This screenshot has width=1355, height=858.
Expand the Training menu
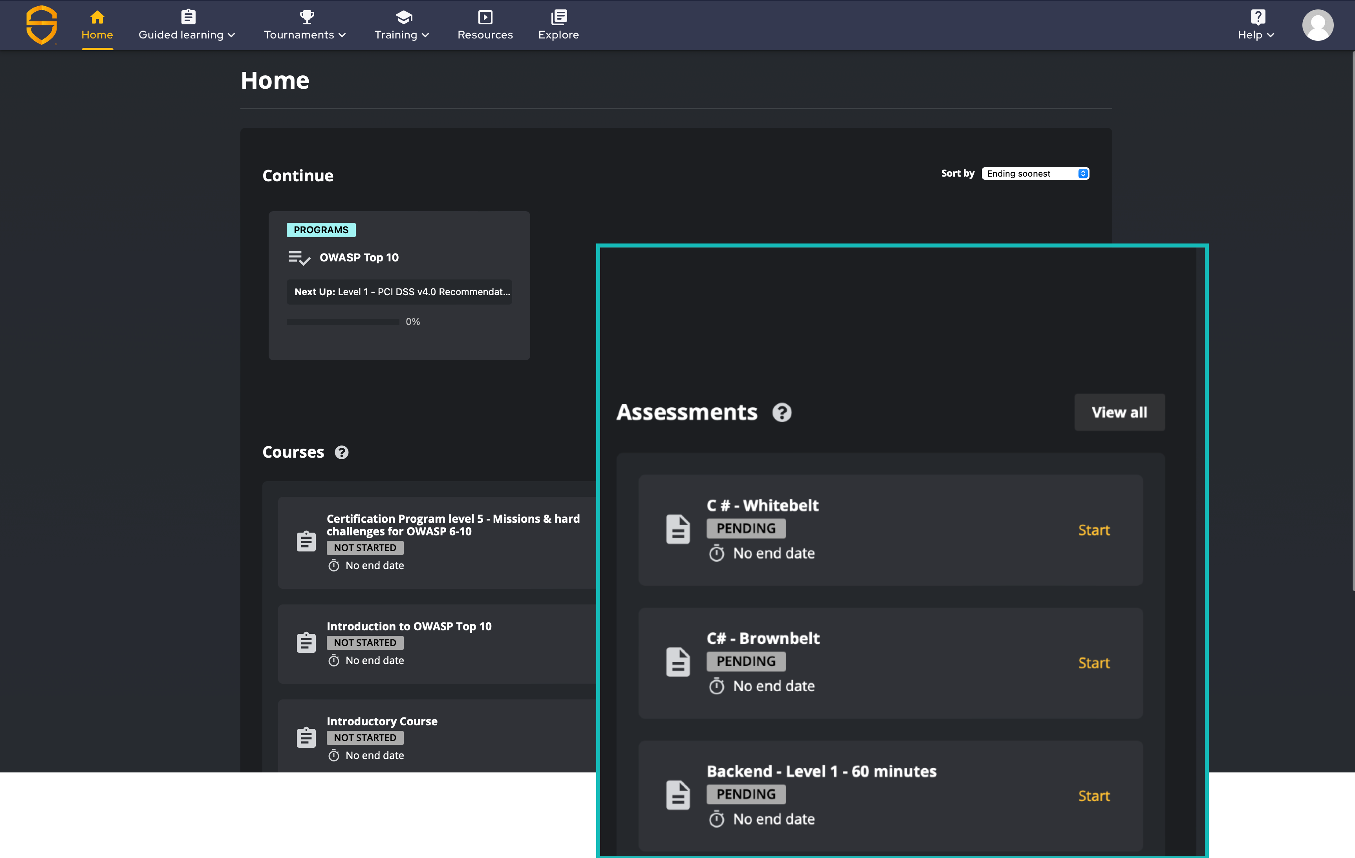tap(402, 35)
